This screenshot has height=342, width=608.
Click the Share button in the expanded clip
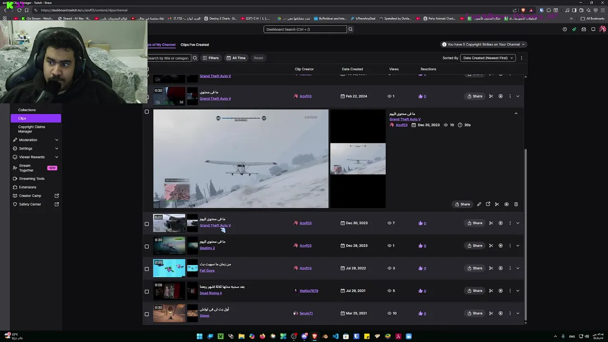pyautogui.click(x=462, y=204)
